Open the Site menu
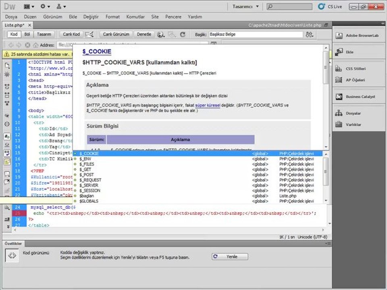387x290 pixels. pyautogui.click(x=155, y=17)
